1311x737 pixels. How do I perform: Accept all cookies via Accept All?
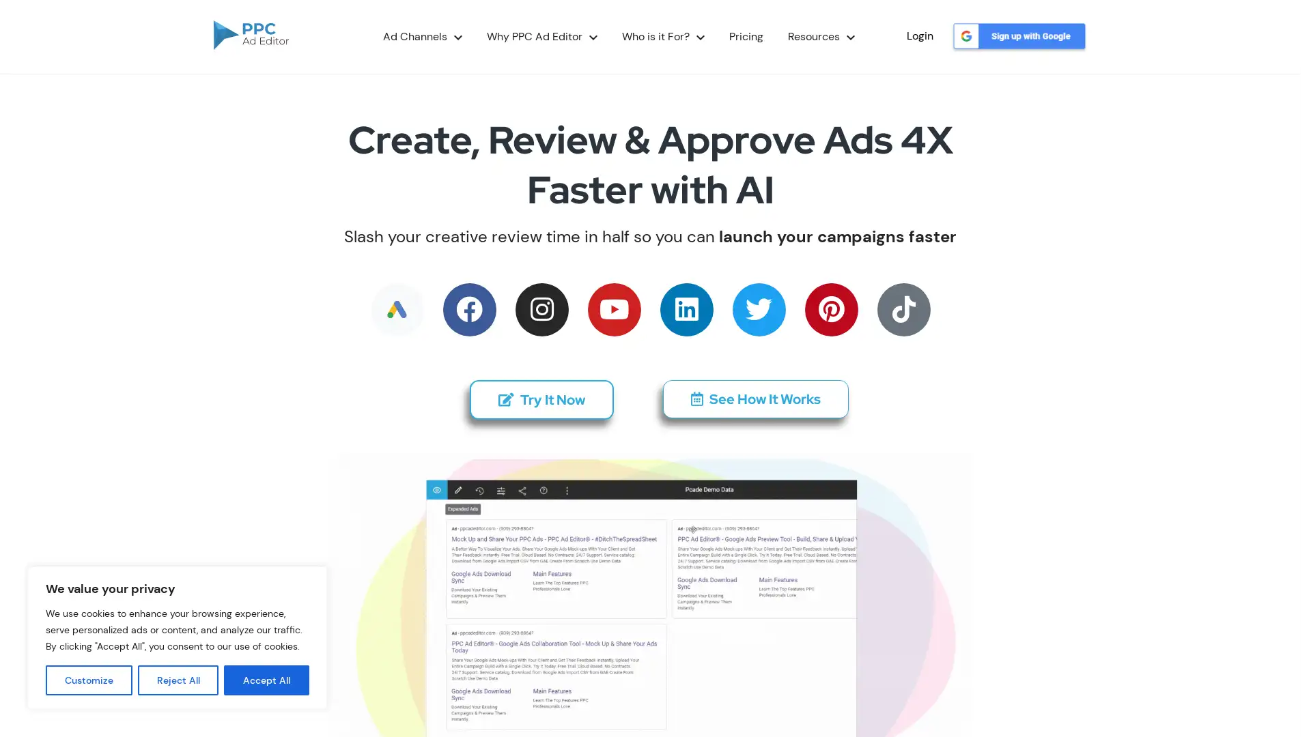(x=266, y=680)
